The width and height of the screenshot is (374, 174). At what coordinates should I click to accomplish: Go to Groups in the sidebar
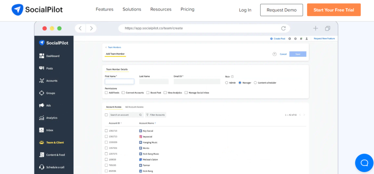47,93
